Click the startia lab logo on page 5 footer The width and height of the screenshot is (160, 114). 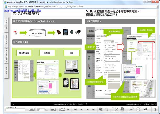[x=148, y=104]
